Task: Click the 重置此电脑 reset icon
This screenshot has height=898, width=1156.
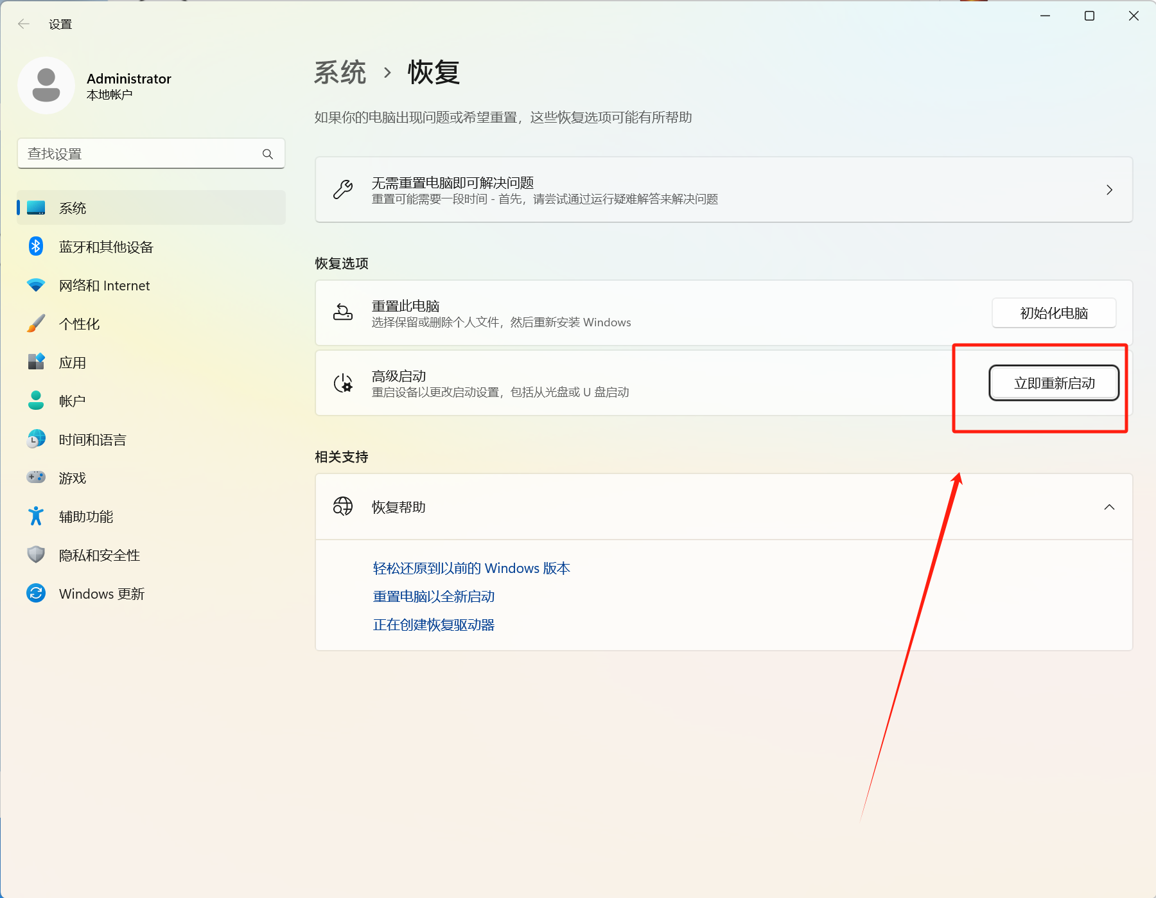Action: tap(343, 312)
